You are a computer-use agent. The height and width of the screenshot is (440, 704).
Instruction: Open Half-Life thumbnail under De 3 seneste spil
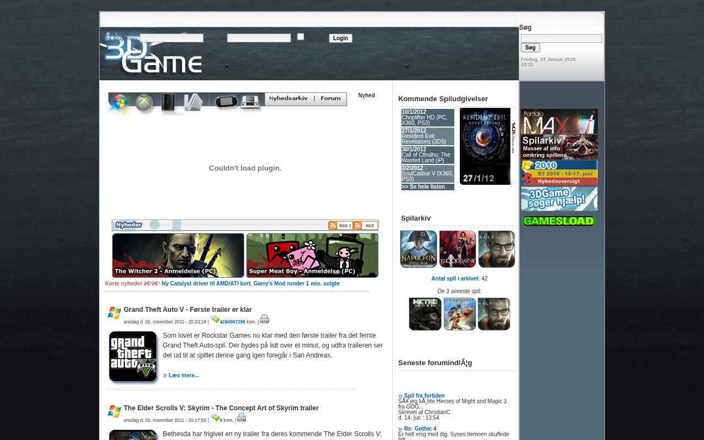pyautogui.click(x=494, y=314)
